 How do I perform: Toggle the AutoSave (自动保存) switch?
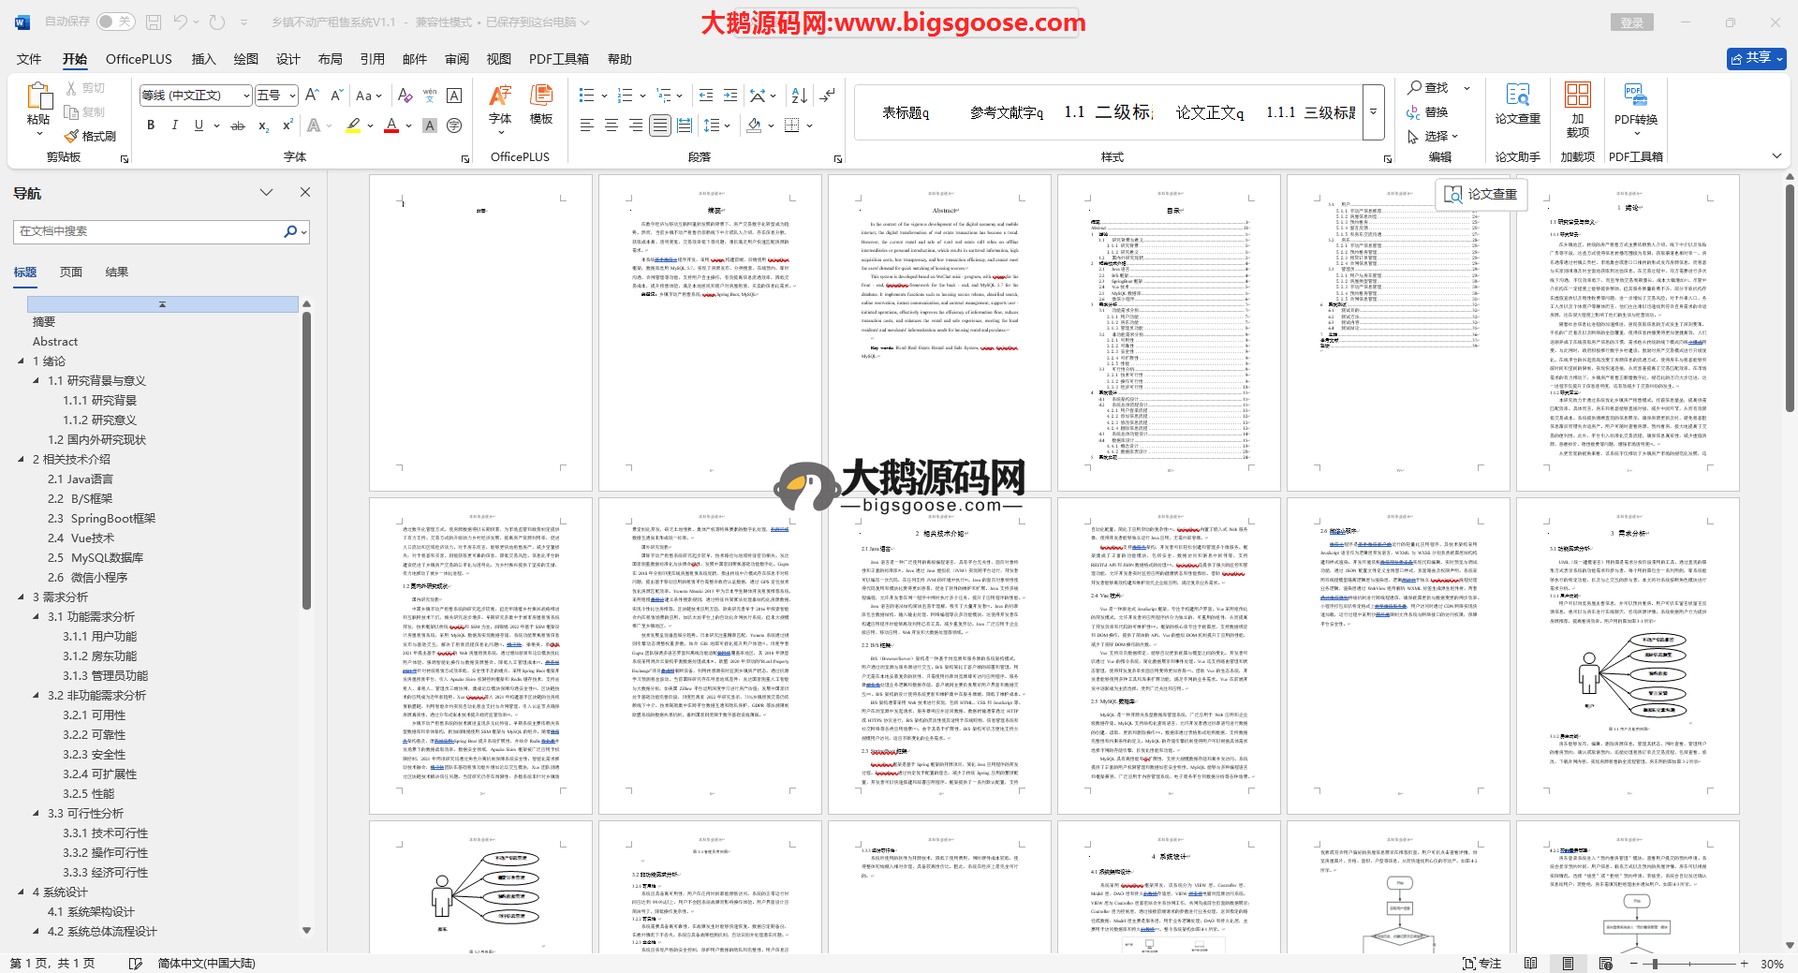[115, 22]
